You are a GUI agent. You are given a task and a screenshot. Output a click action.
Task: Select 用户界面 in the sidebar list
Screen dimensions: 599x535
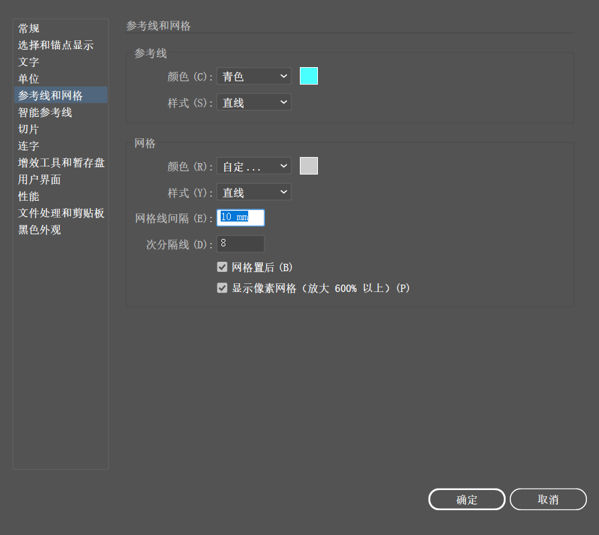40,179
